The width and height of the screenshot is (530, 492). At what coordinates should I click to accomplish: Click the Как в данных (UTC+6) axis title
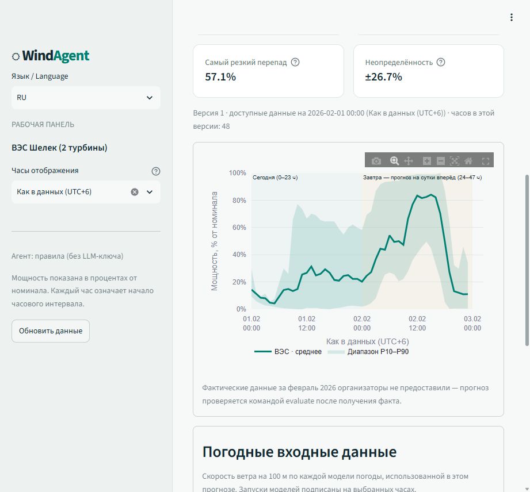367,341
